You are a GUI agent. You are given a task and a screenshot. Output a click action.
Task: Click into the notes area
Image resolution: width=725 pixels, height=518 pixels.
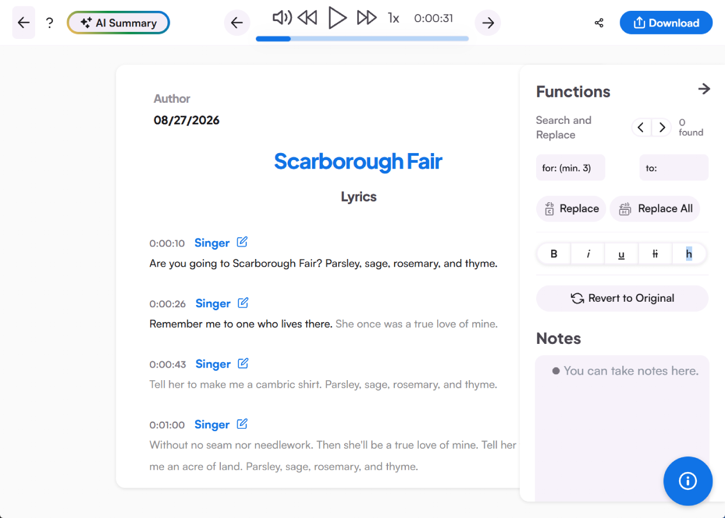pos(622,428)
